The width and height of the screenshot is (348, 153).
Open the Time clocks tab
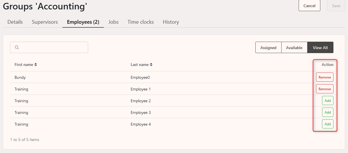(141, 22)
